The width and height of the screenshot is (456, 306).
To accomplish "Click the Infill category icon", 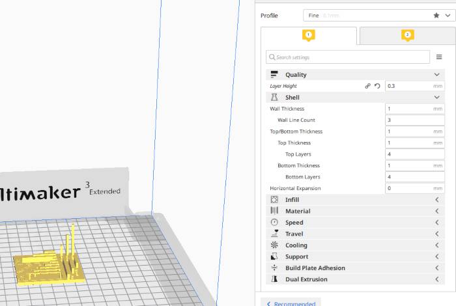I will tap(274, 199).
